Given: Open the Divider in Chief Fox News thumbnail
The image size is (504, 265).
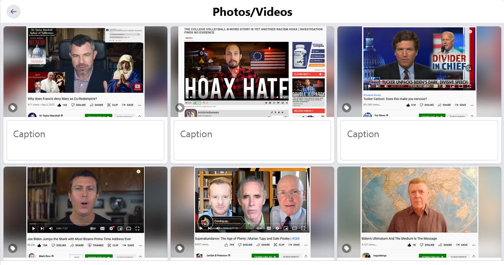Looking at the screenshot, I should (419, 72).
